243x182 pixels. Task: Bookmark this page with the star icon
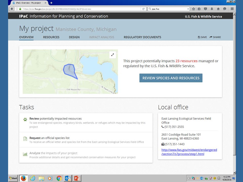193,9
